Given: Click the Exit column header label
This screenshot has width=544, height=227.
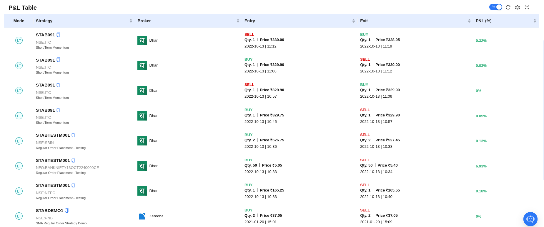Looking at the screenshot, I should pos(364,21).
